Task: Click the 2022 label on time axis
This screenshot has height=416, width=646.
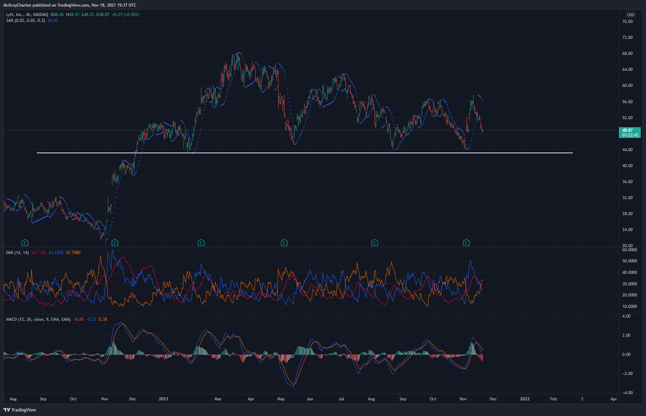Action: (525, 399)
